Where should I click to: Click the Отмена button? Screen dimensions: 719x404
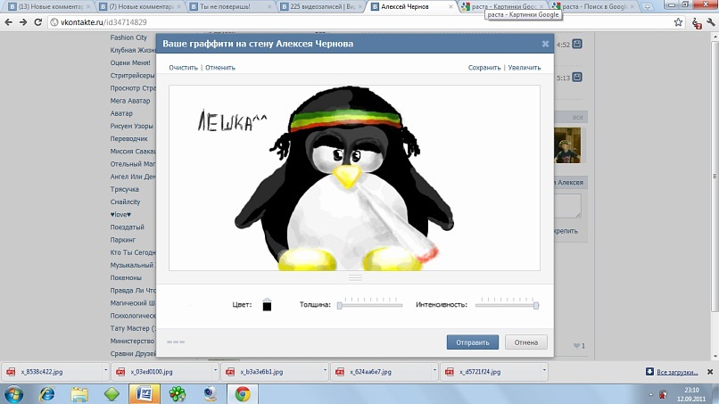[526, 342]
